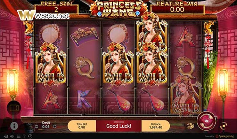
Task: Click the credit level slider bar
Action: coord(46,130)
